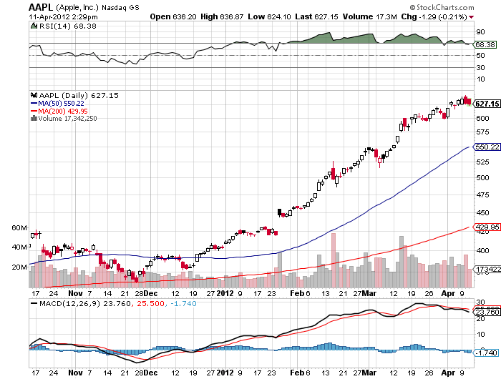Click the 68.38 RSI value tag

[x=485, y=45]
